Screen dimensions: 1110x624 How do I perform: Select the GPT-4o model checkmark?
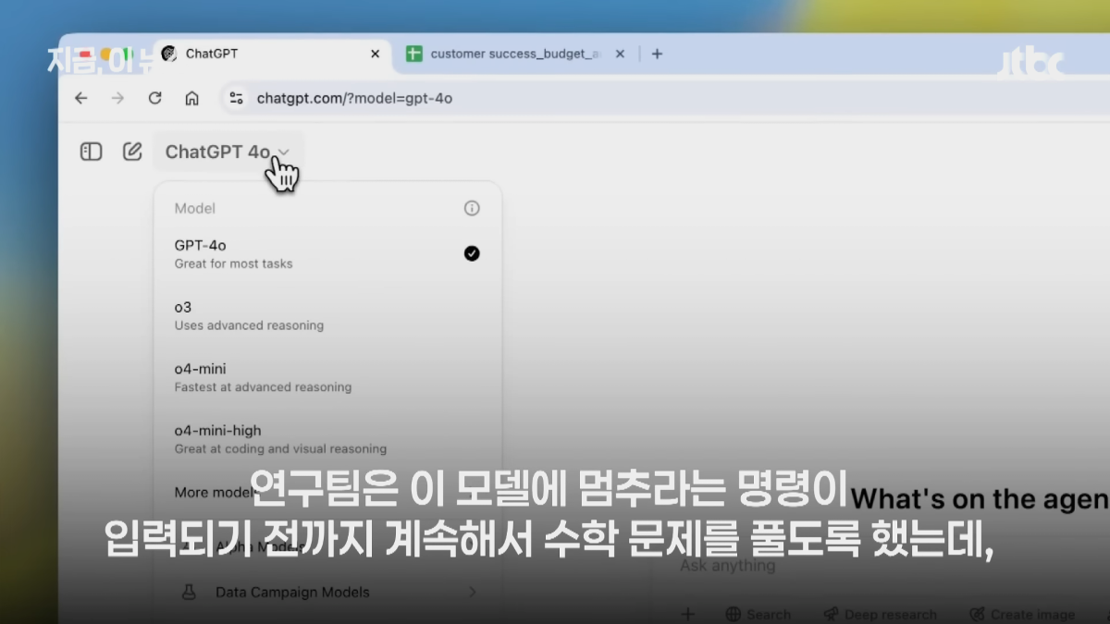(472, 253)
